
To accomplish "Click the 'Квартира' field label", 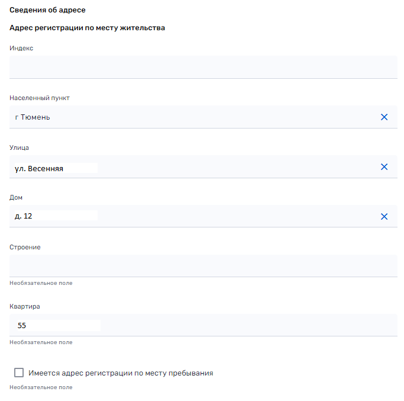I will tap(25, 306).
